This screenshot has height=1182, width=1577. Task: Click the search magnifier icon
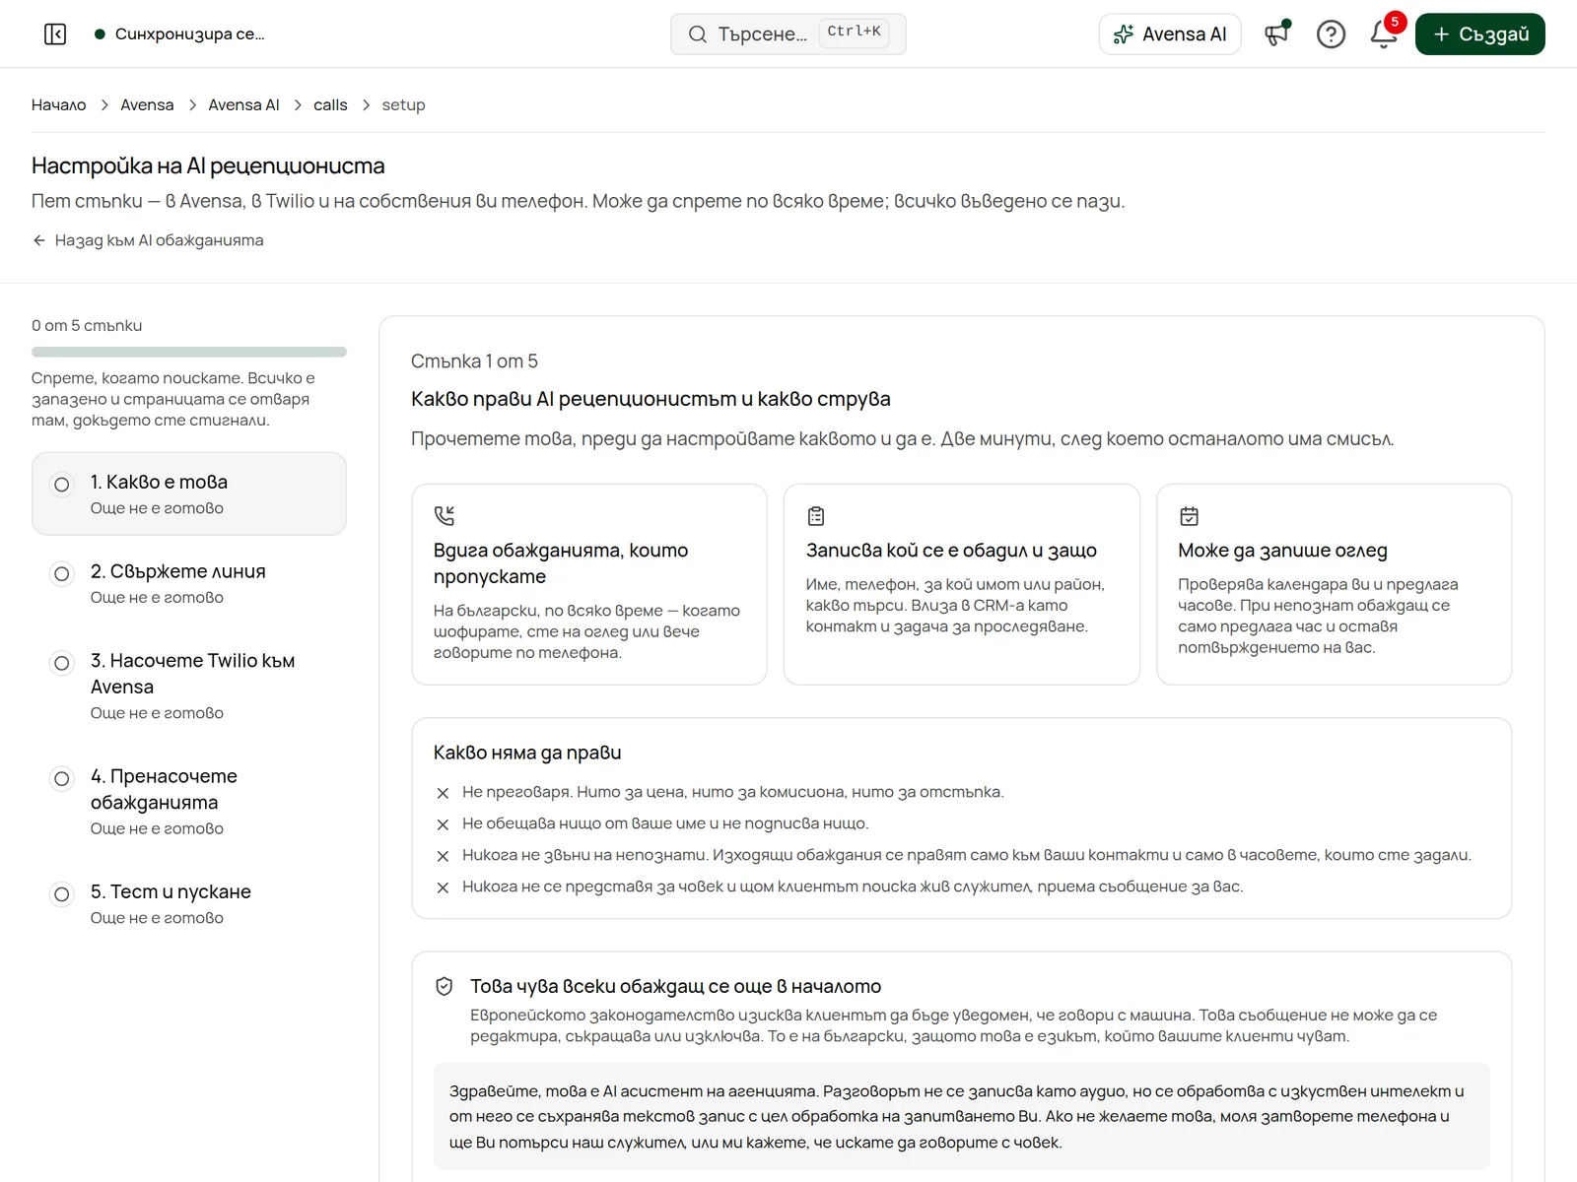[x=698, y=34]
